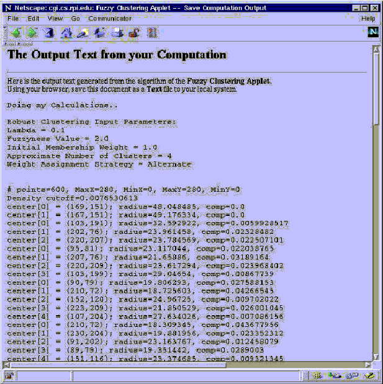
Task: Open the Communicator menu
Action: pyautogui.click(x=110, y=19)
